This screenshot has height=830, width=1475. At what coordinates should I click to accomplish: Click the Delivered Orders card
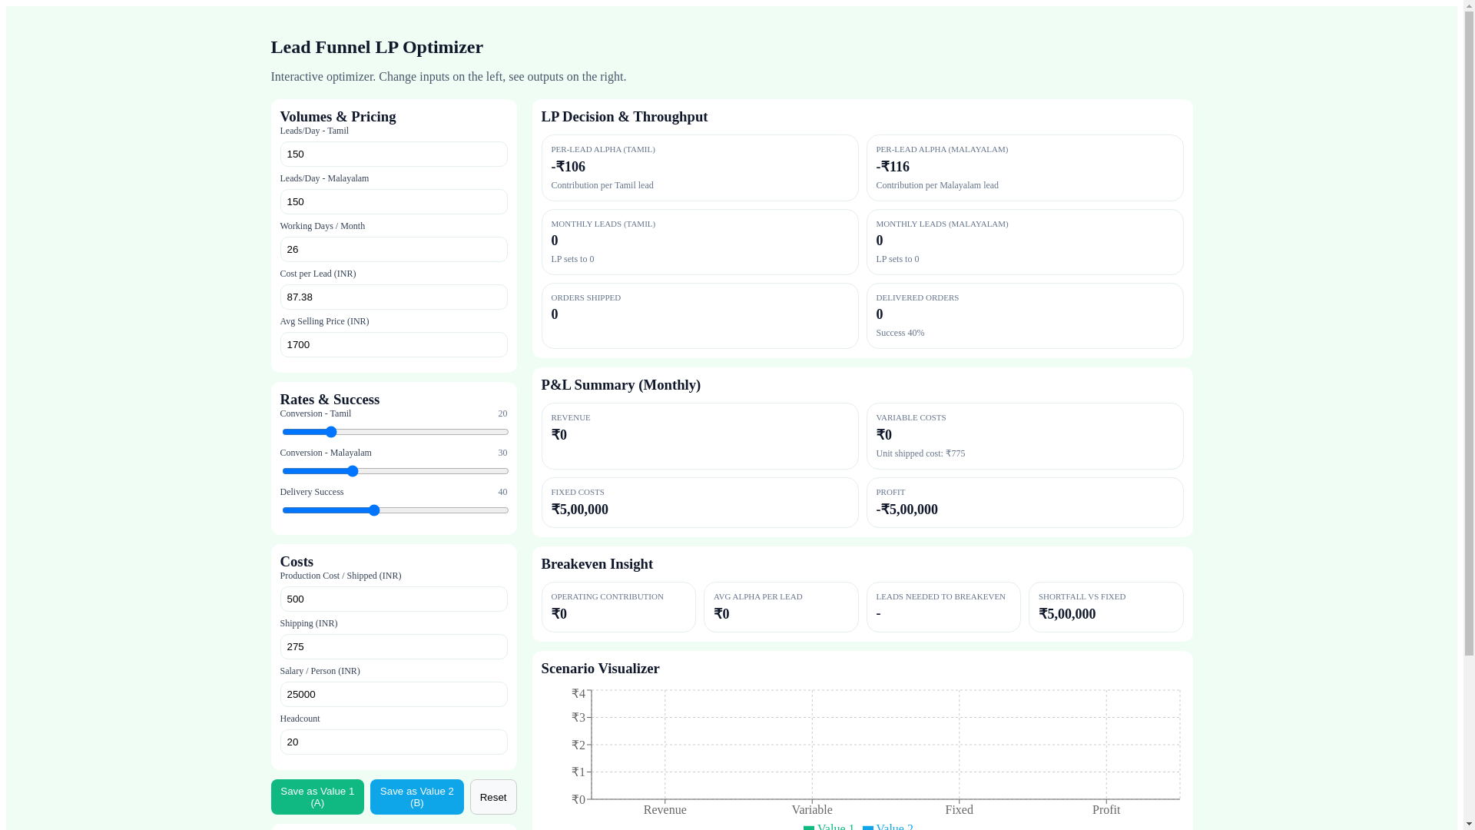pos(1025,316)
